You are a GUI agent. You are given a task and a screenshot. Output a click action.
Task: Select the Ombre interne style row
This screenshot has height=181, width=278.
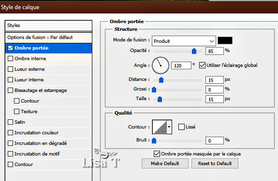pos(48,58)
